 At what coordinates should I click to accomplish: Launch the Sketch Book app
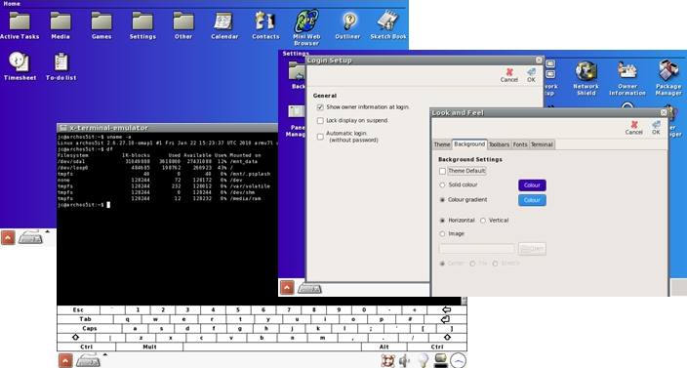[x=388, y=25]
